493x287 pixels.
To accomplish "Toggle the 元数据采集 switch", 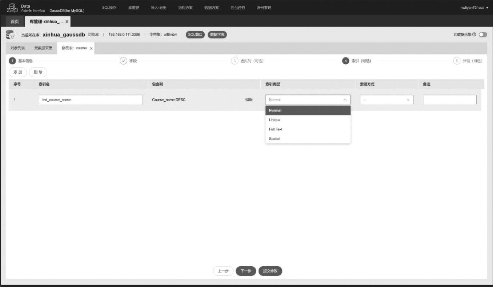I will pyautogui.click(x=482, y=35).
